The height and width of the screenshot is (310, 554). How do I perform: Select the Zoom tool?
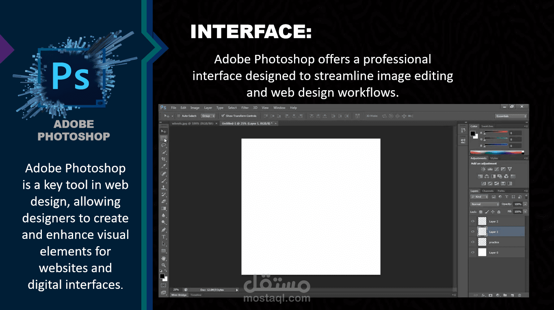point(163,265)
